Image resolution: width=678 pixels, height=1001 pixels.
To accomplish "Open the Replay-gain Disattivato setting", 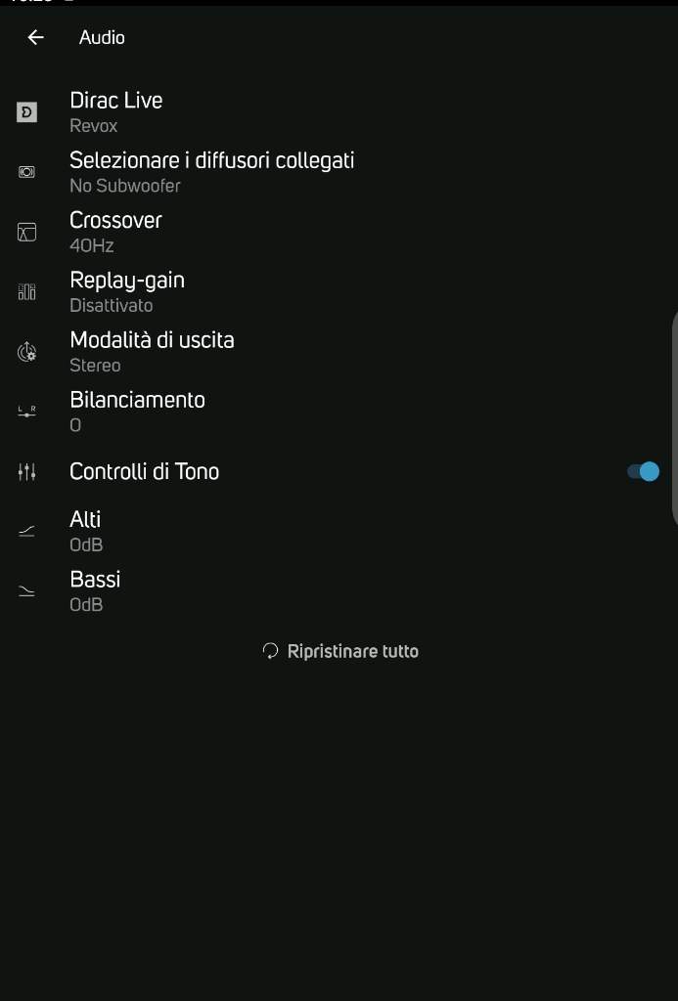I will coord(339,291).
